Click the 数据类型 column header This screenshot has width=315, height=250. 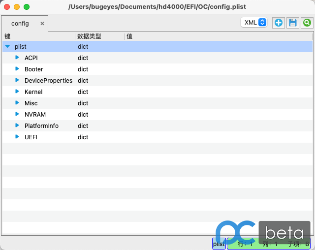coord(99,36)
